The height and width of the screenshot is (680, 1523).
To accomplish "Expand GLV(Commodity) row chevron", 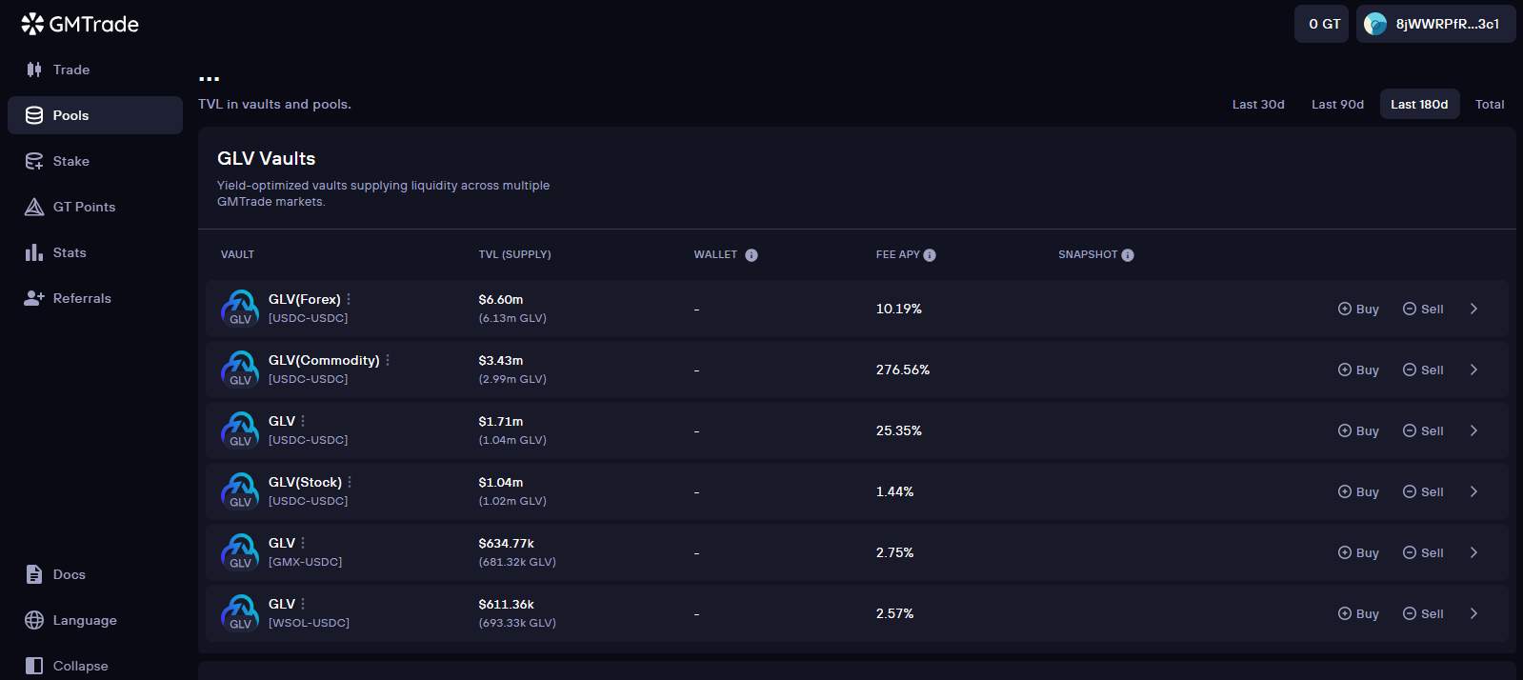I will pyautogui.click(x=1473, y=370).
